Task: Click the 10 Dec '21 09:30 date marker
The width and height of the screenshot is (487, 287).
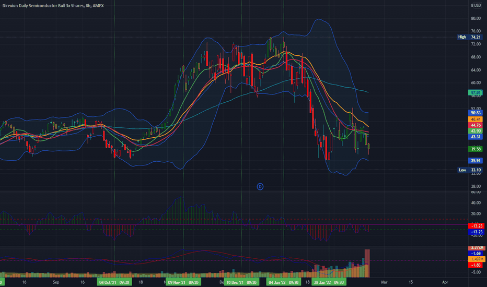Action: coord(241,282)
